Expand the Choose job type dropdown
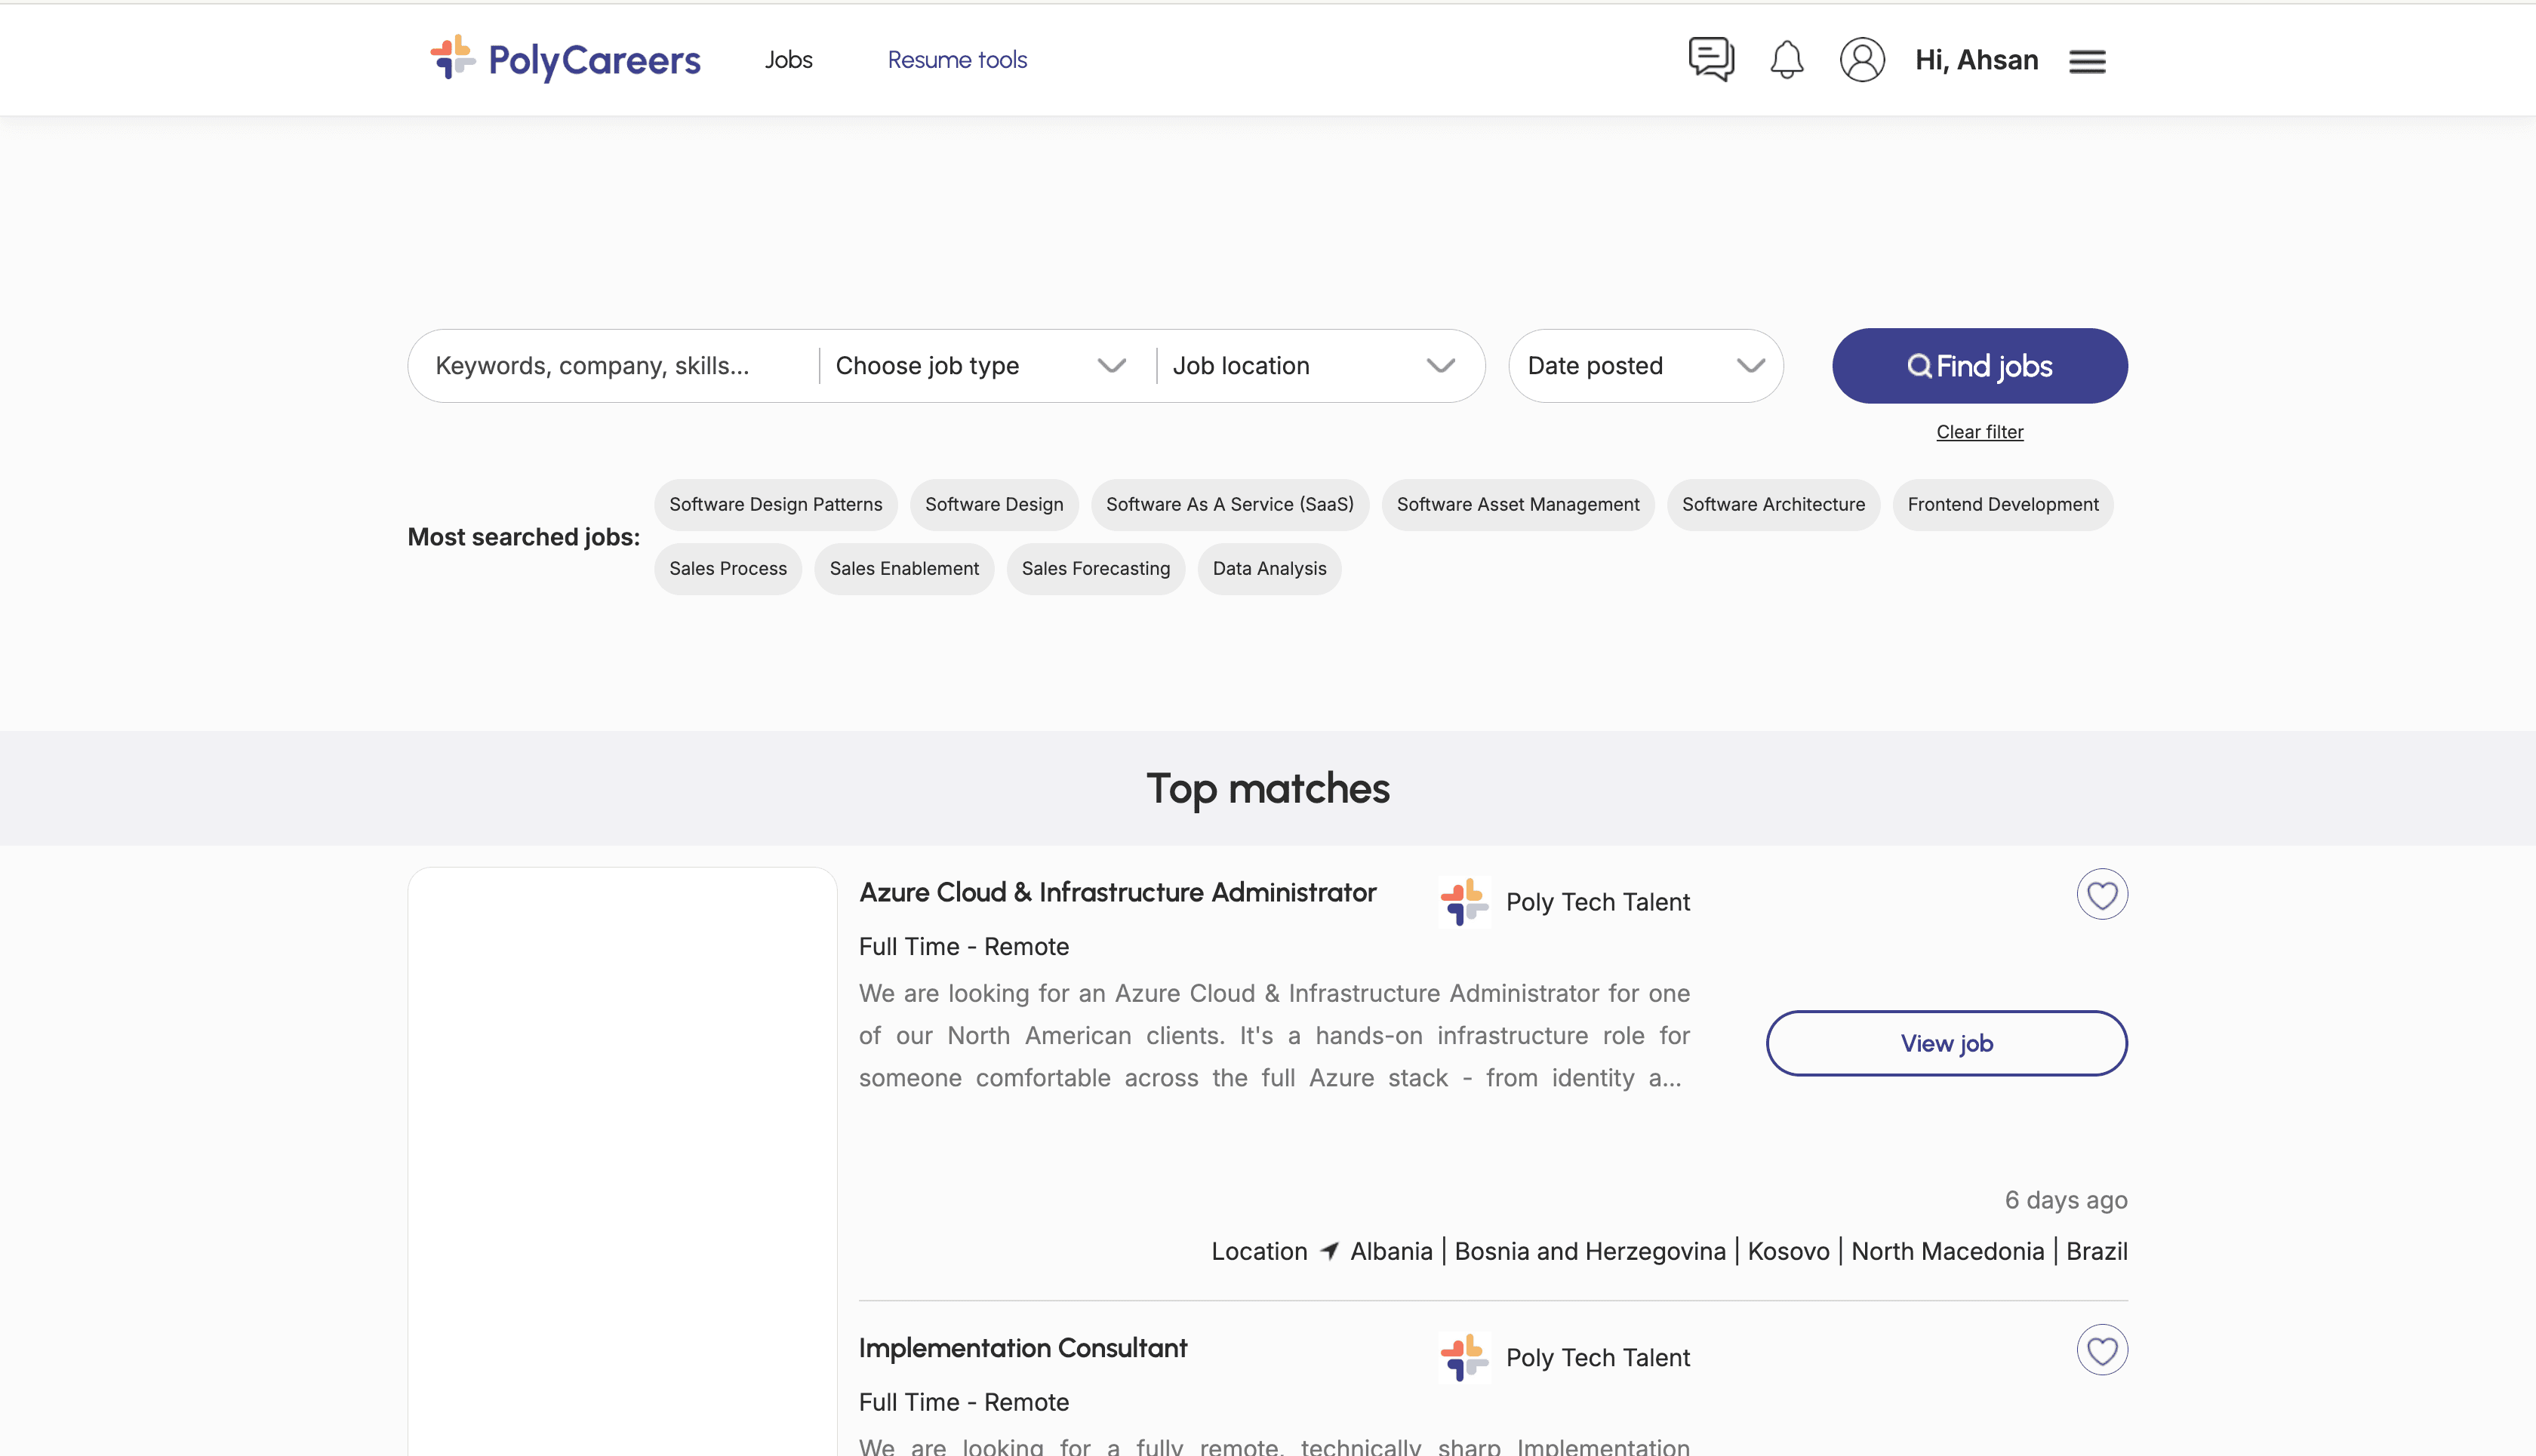This screenshot has width=2536, height=1456. 981,366
